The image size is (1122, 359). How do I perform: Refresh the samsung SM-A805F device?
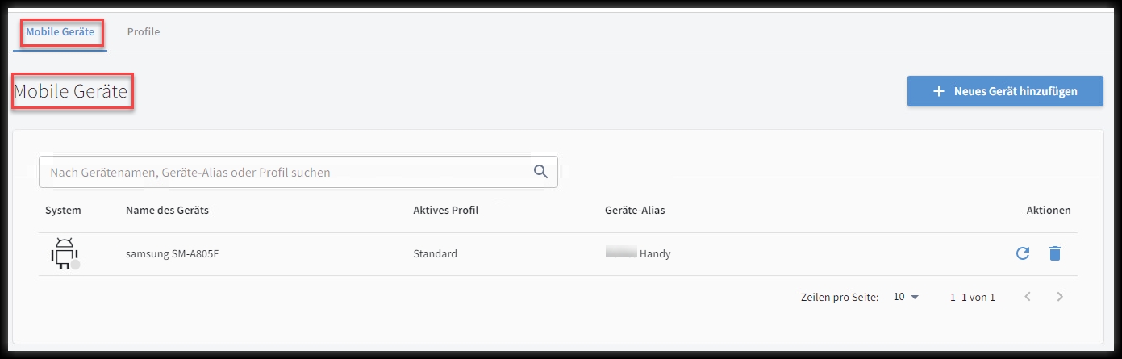1023,253
